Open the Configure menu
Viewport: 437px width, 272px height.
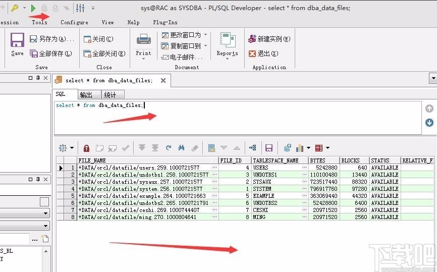[x=74, y=22]
